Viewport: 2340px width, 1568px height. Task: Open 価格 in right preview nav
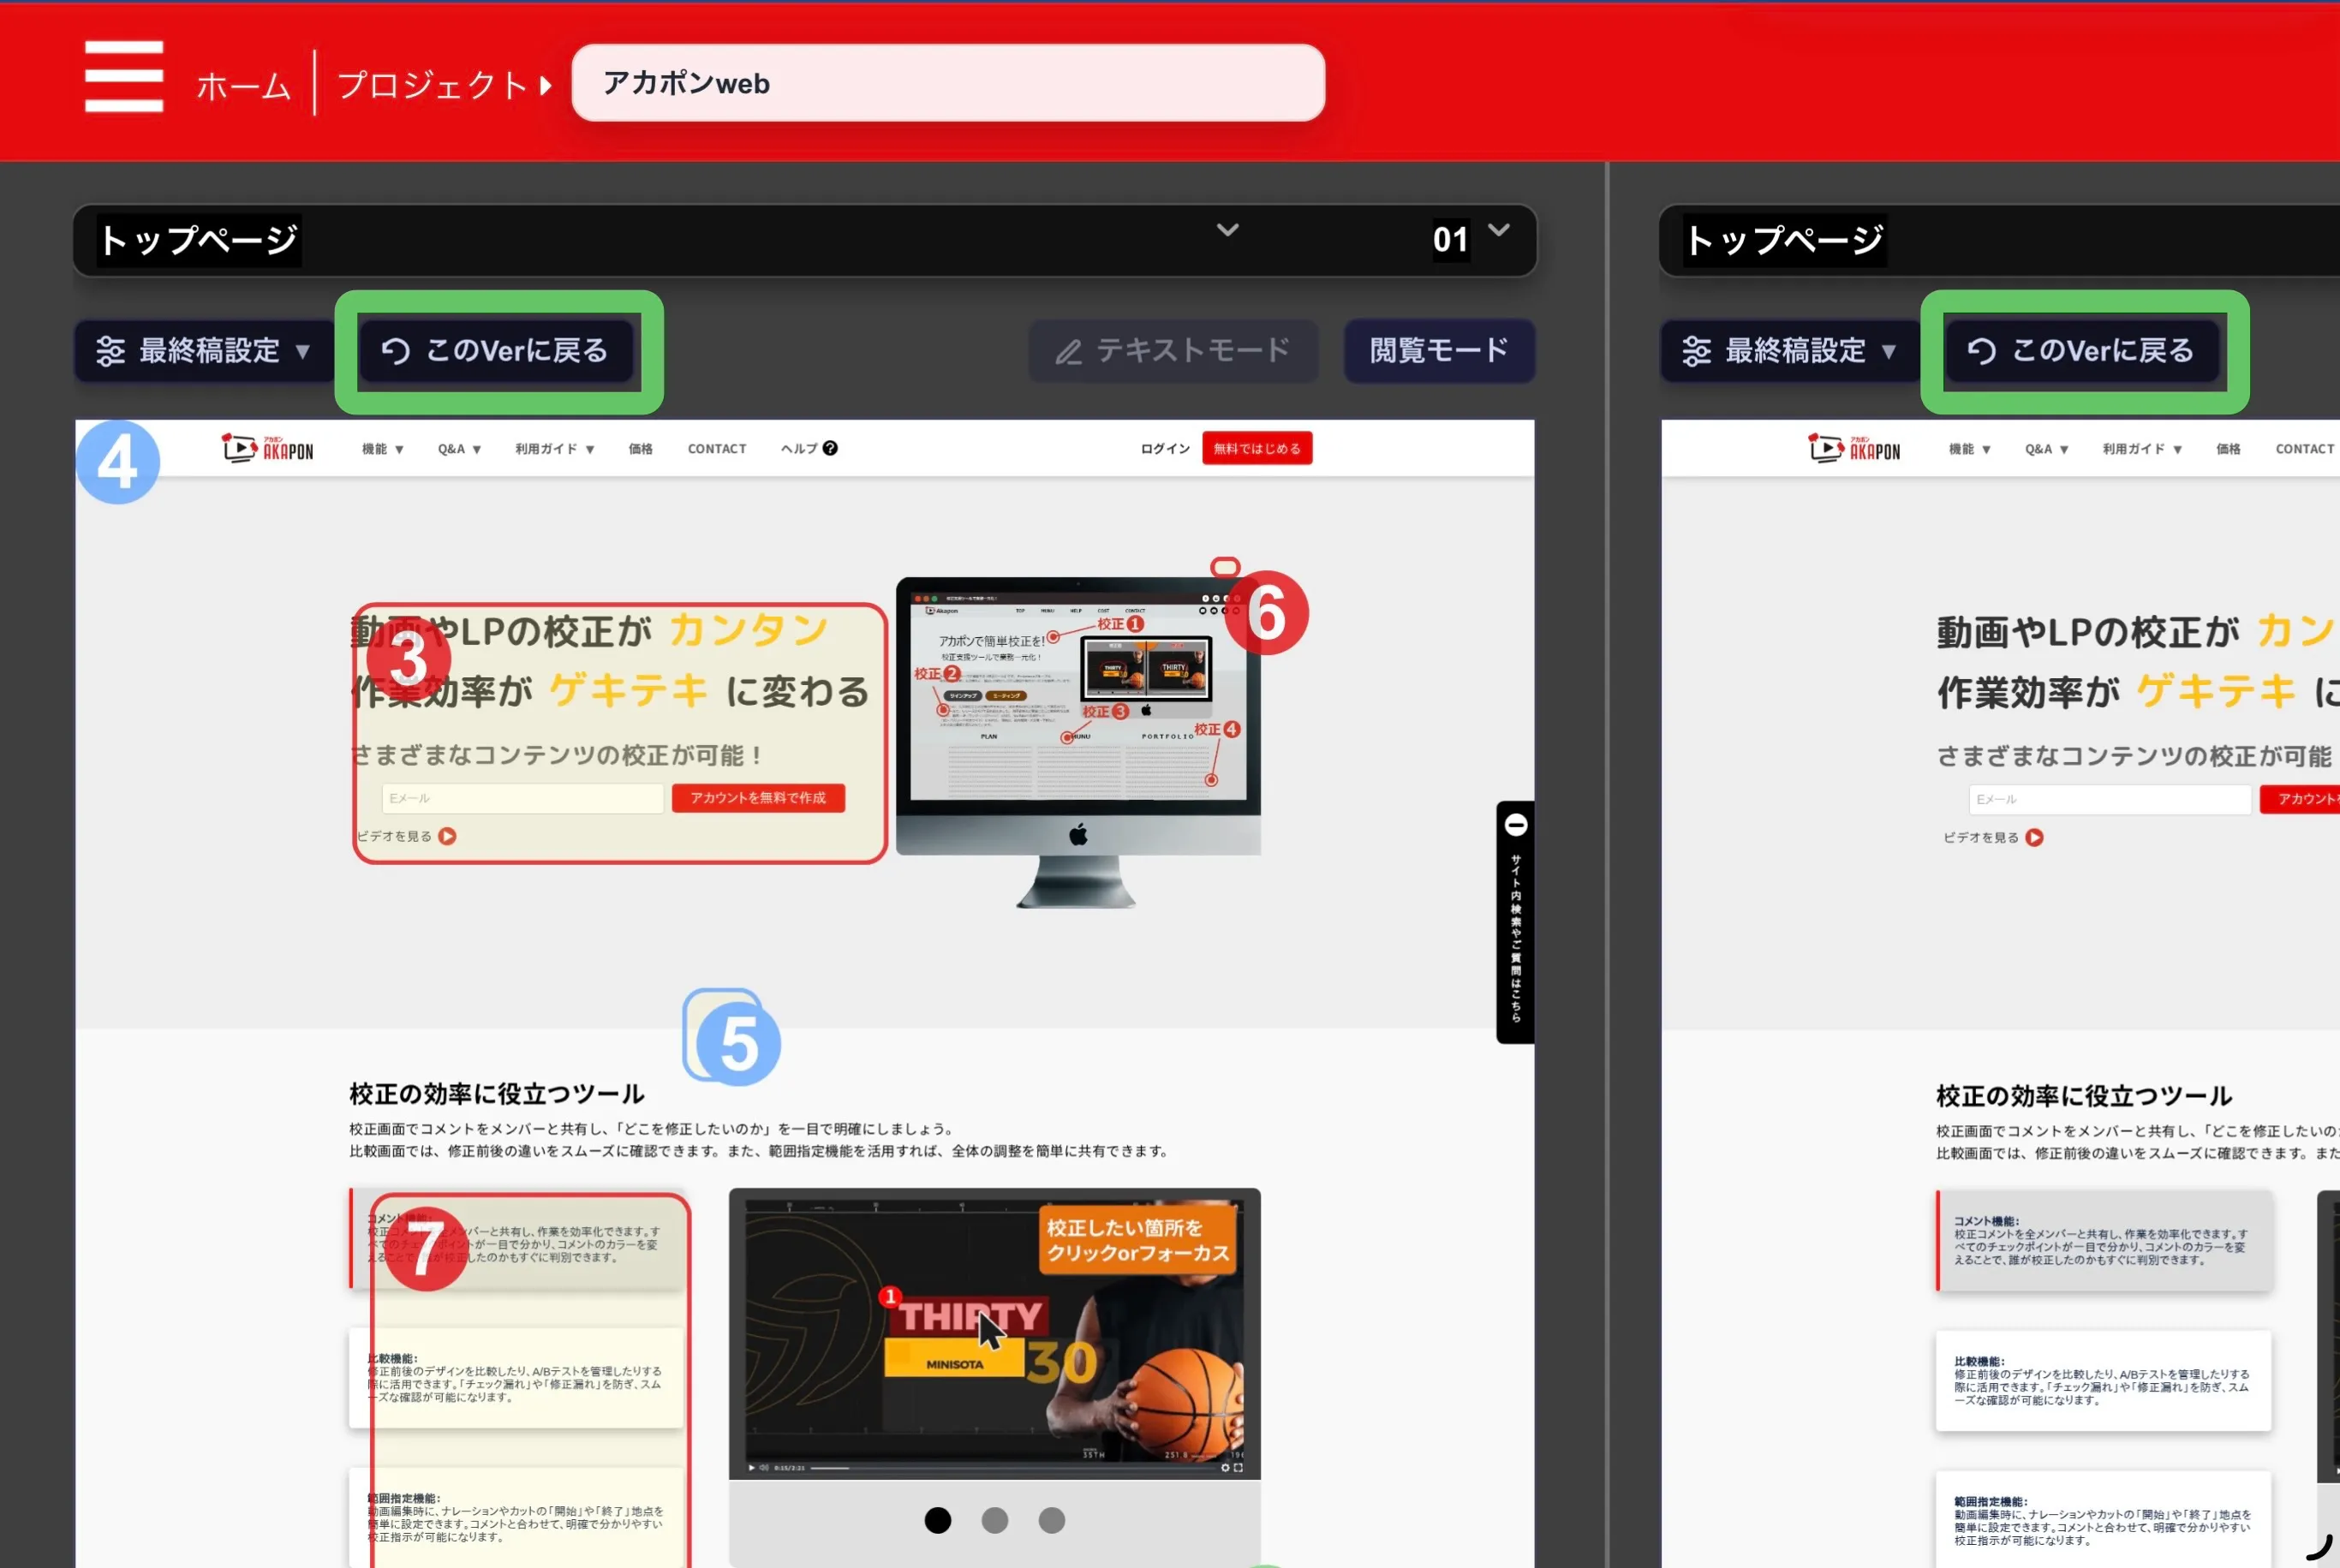coord(2228,450)
